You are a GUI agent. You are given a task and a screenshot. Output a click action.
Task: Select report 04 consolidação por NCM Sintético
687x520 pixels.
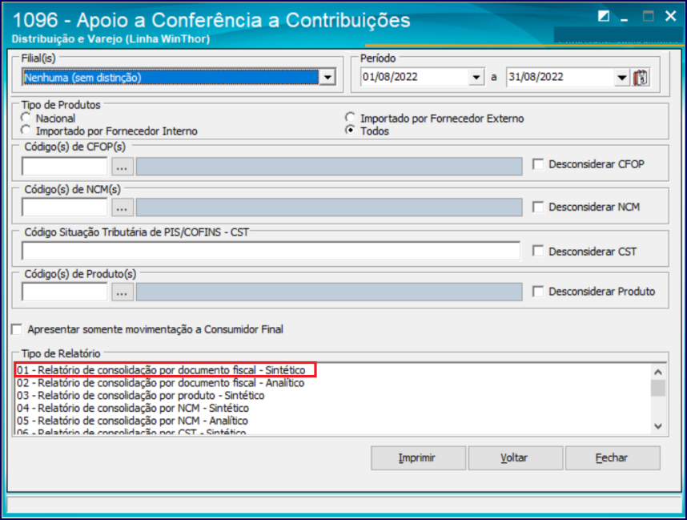click(x=133, y=408)
